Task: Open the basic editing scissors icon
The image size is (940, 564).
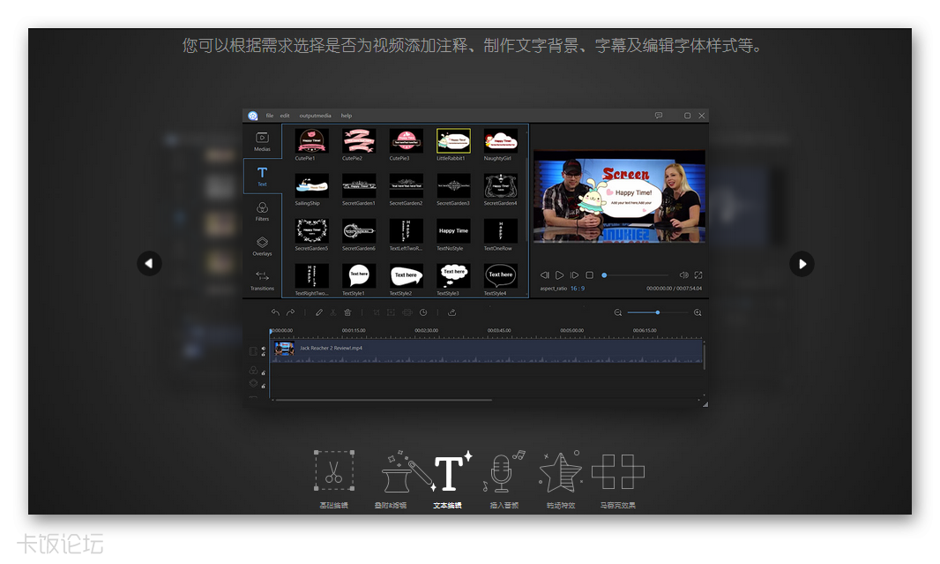Action: (x=333, y=472)
